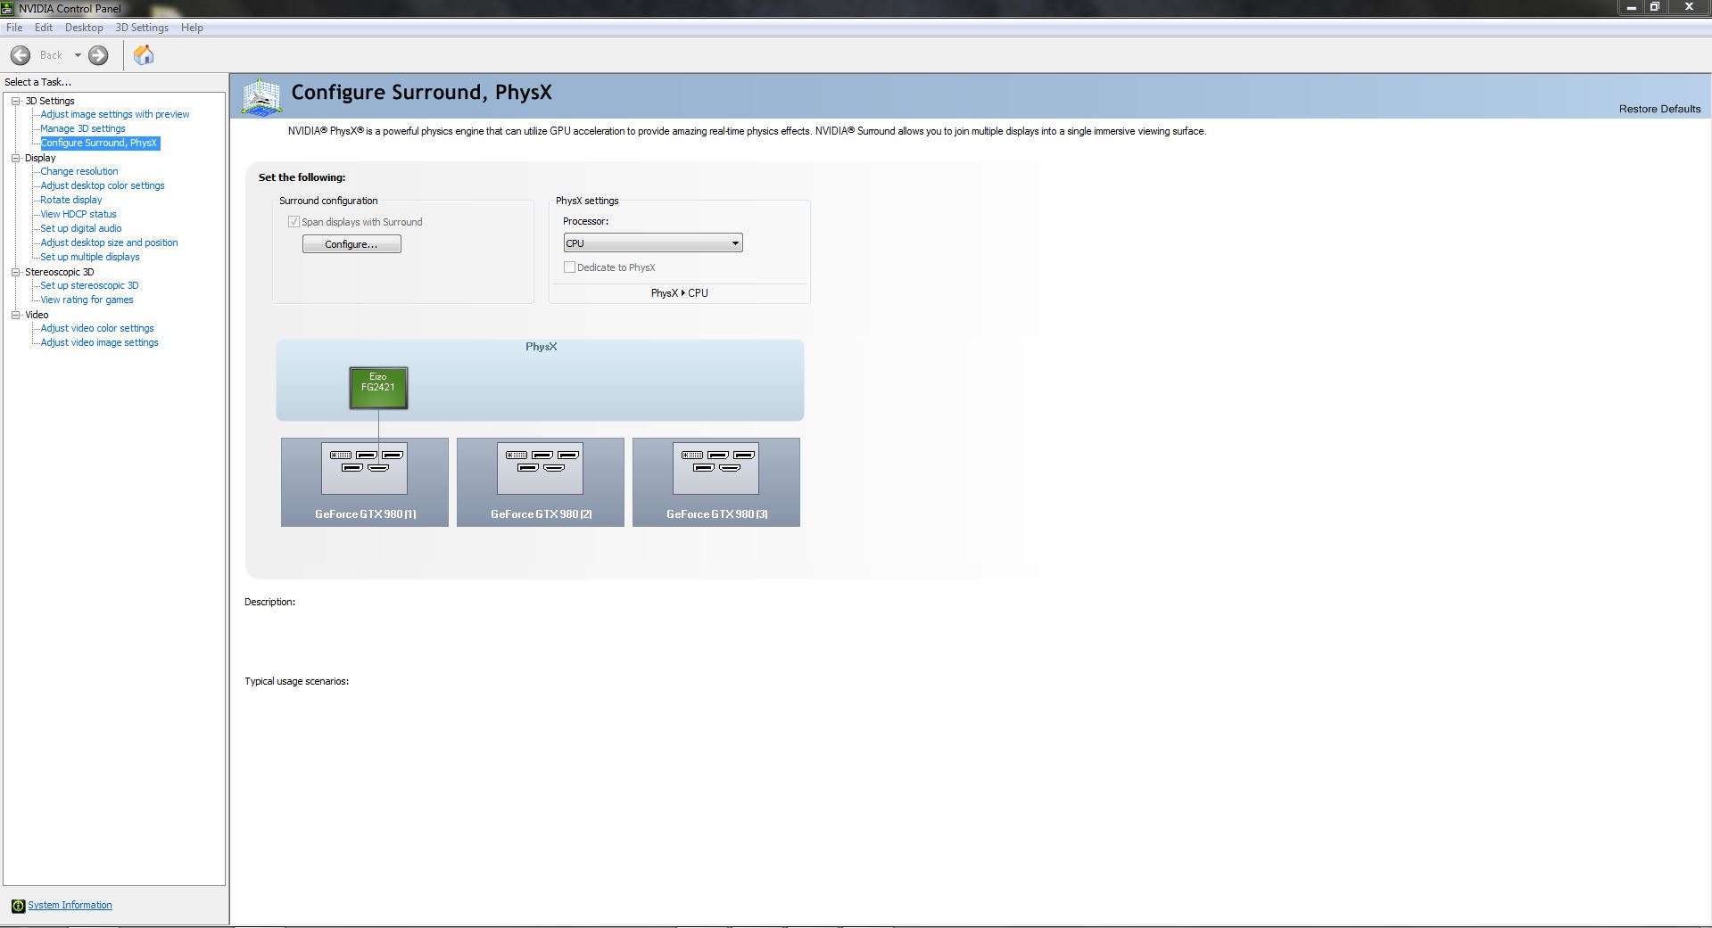Click the Forward arrow icon
Image resolution: width=1712 pixels, height=928 pixels.
coord(98,55)
